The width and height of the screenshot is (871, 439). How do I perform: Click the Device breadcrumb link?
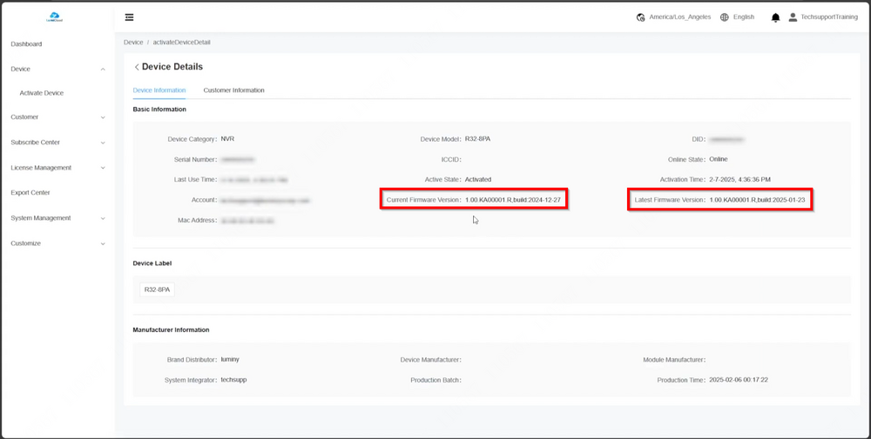coord(133,42)
